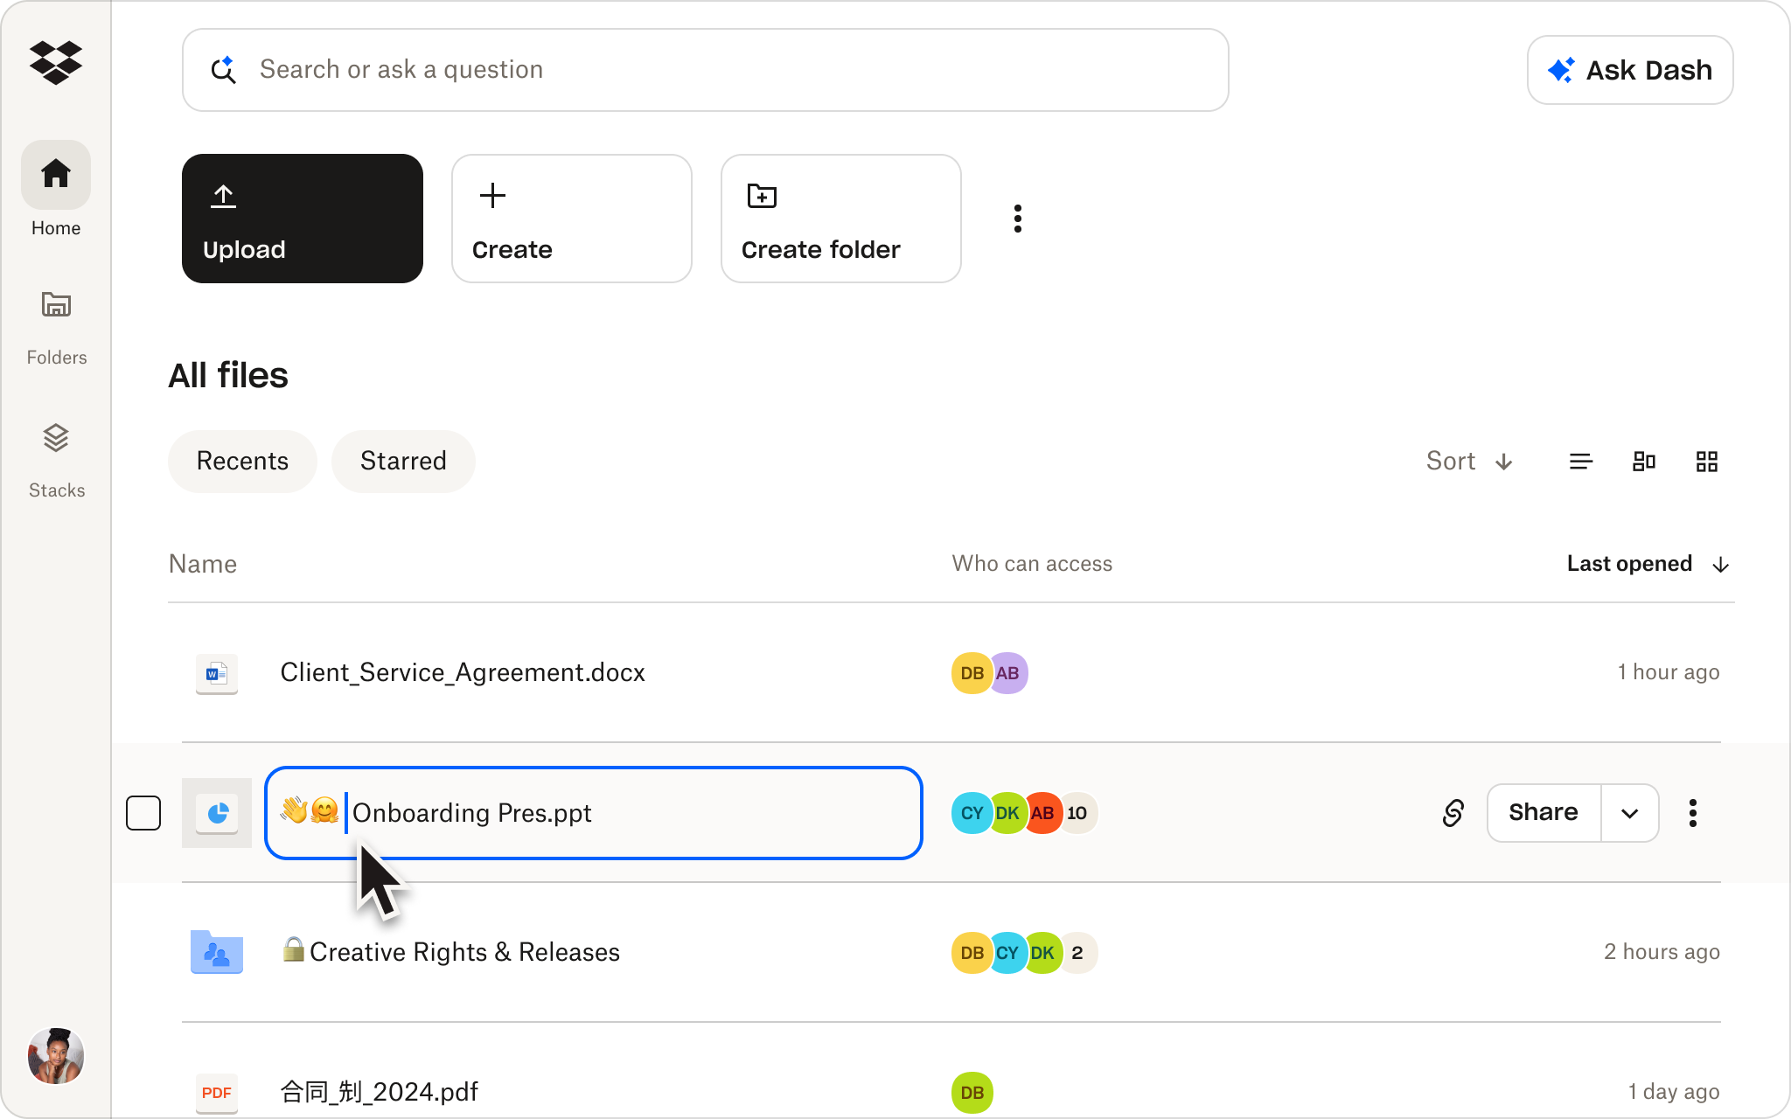Open your account avatar at bottom left

coord(56,1056)
